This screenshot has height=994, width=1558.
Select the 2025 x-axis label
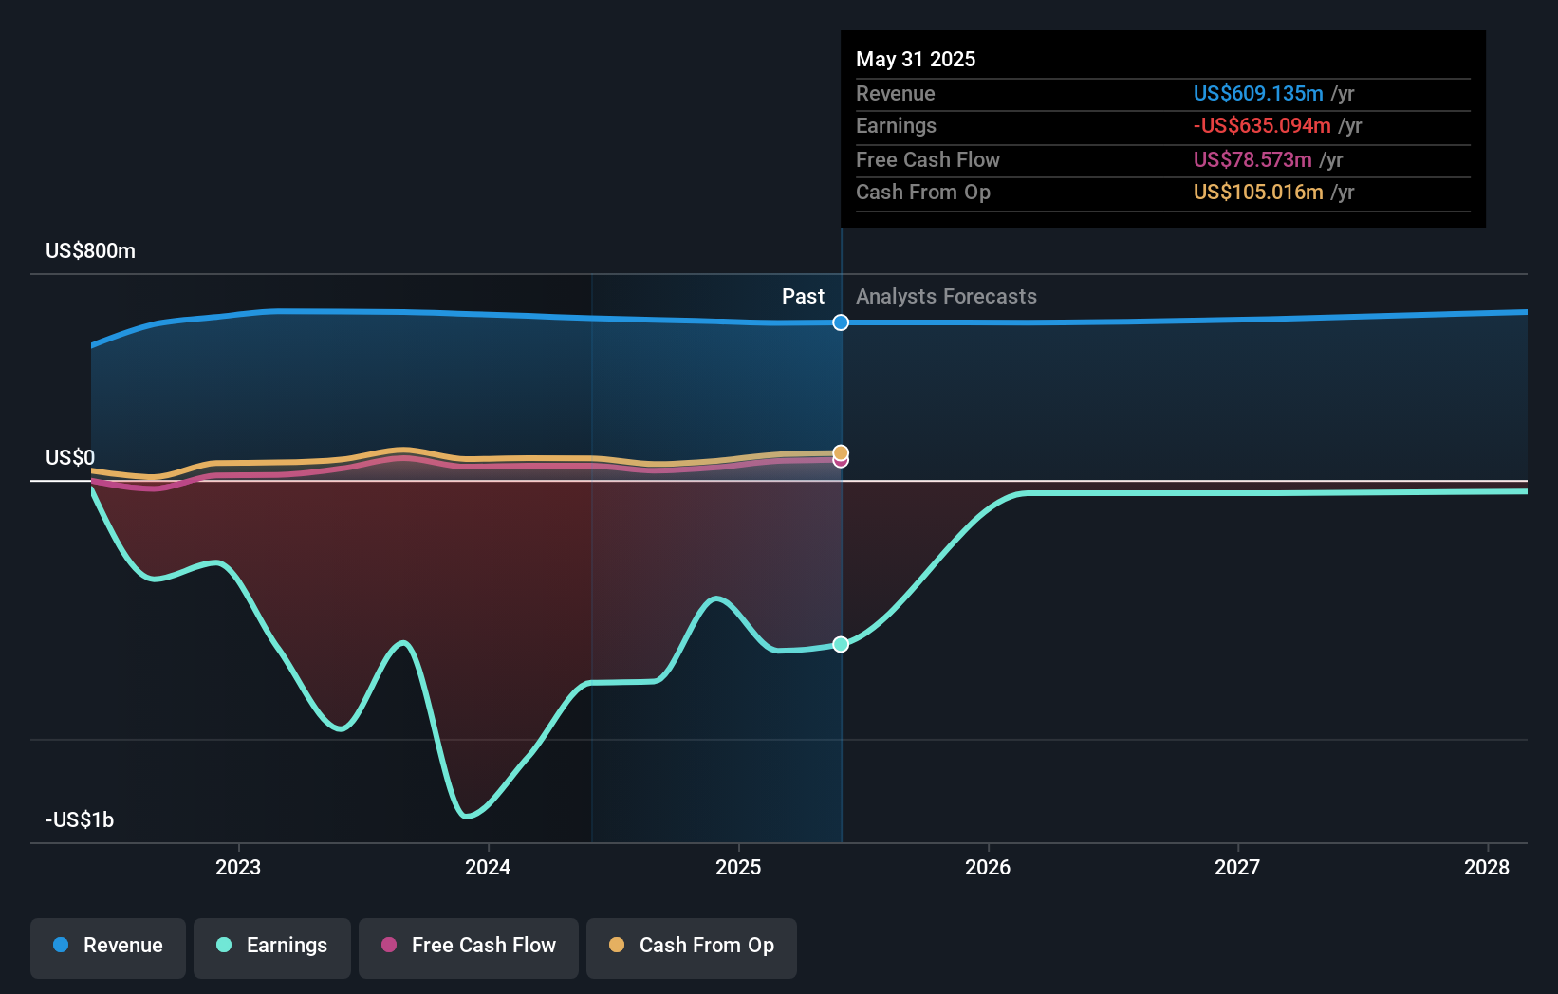[738, 868]
